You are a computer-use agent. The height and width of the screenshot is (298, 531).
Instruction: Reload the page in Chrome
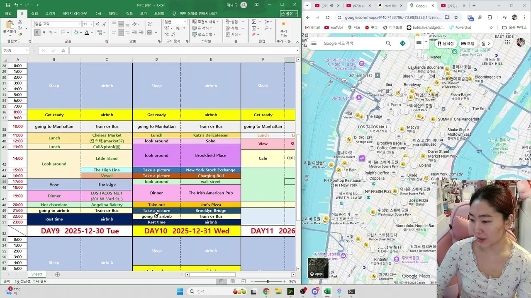click(x=328, y=17)
